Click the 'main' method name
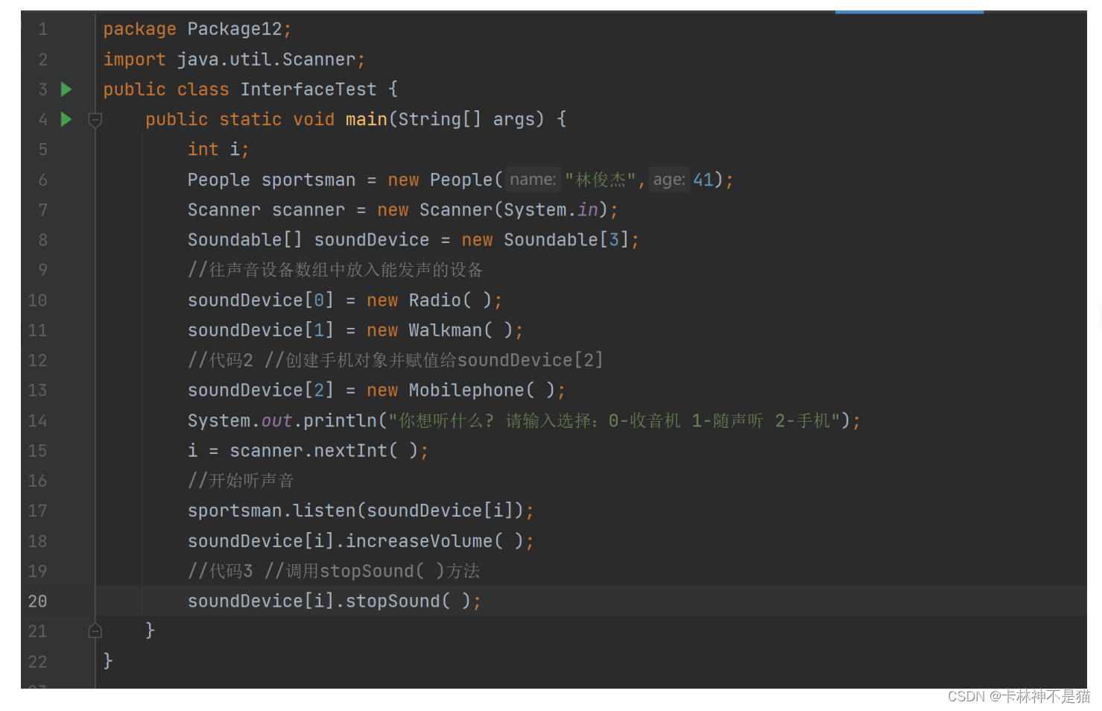1102x711 pixels. (x=366, y=119)
